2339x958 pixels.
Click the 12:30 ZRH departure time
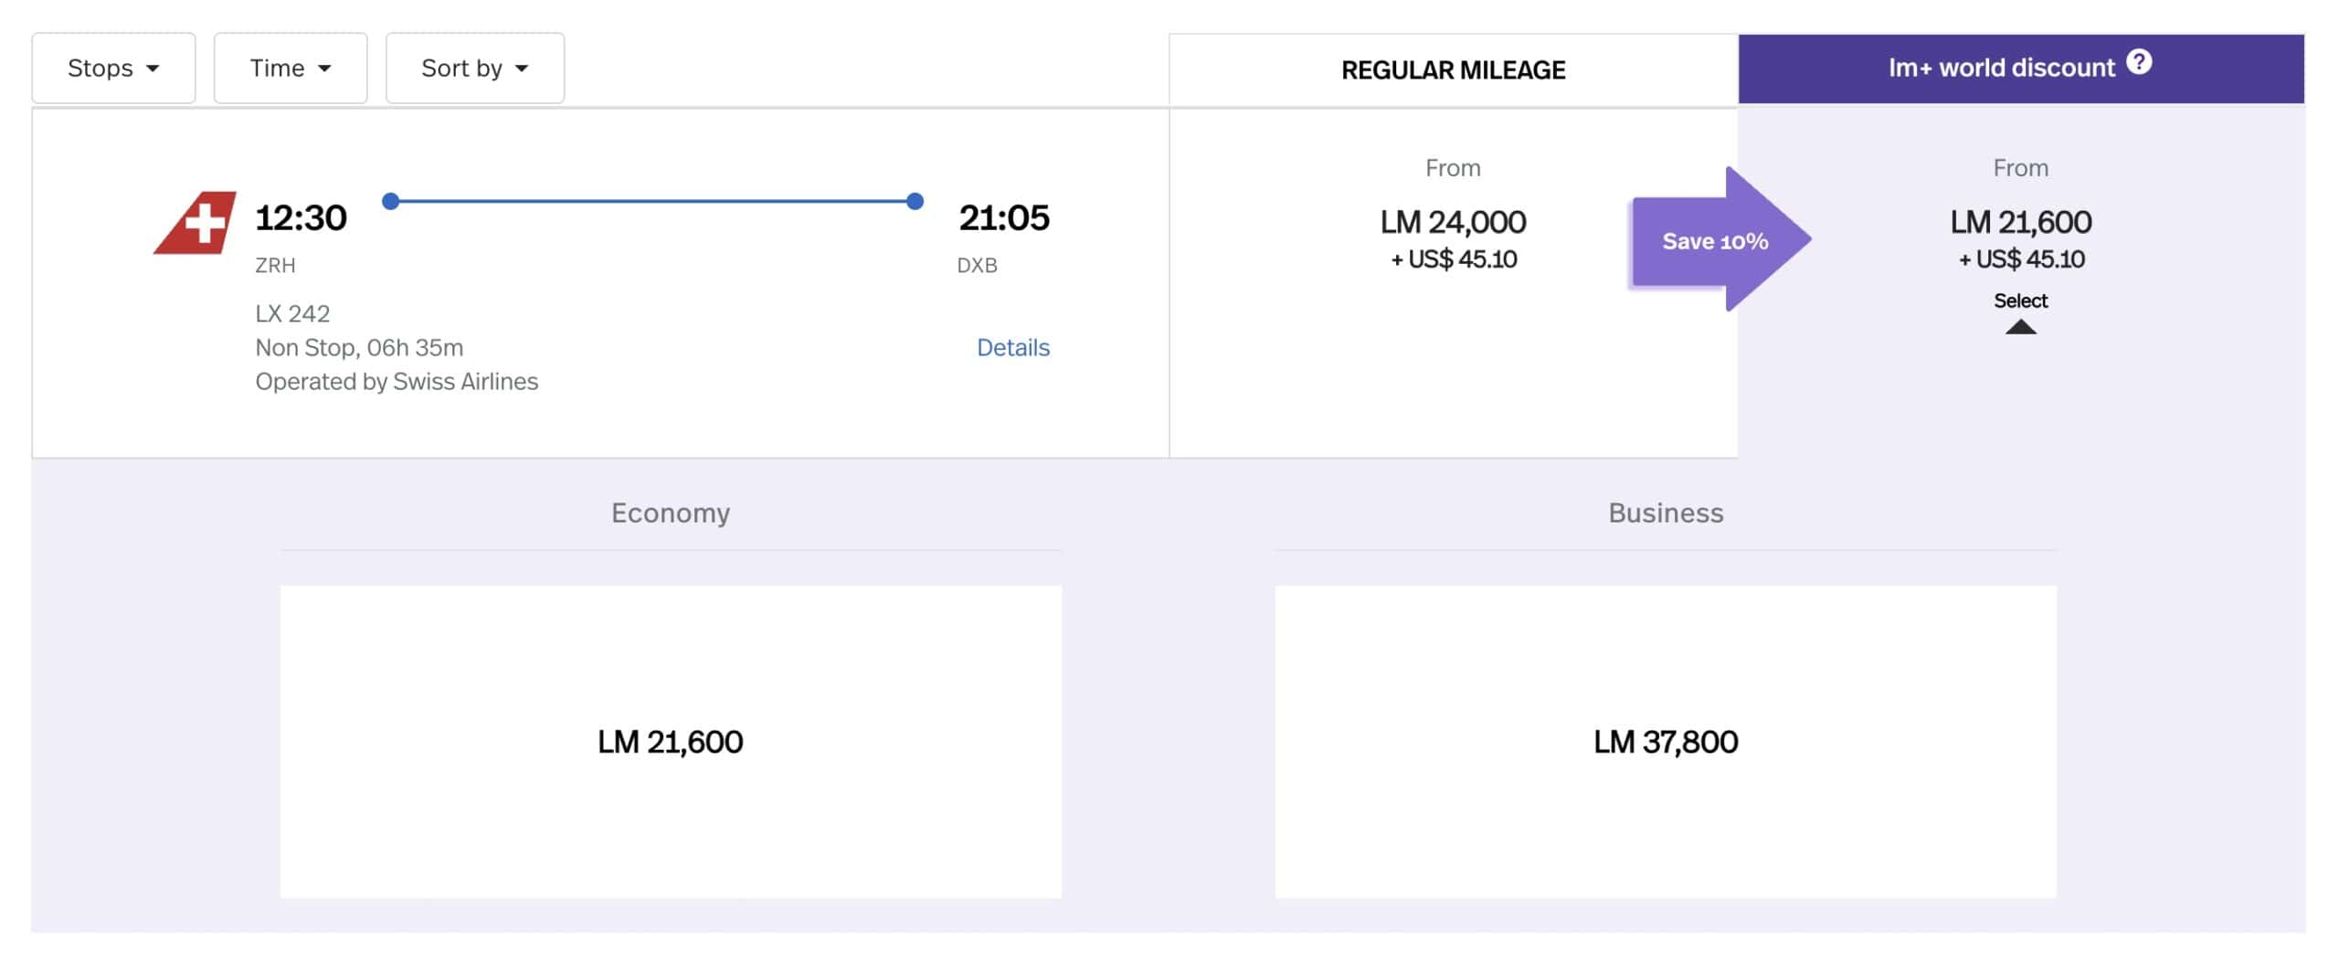click(x=301, y=218)
